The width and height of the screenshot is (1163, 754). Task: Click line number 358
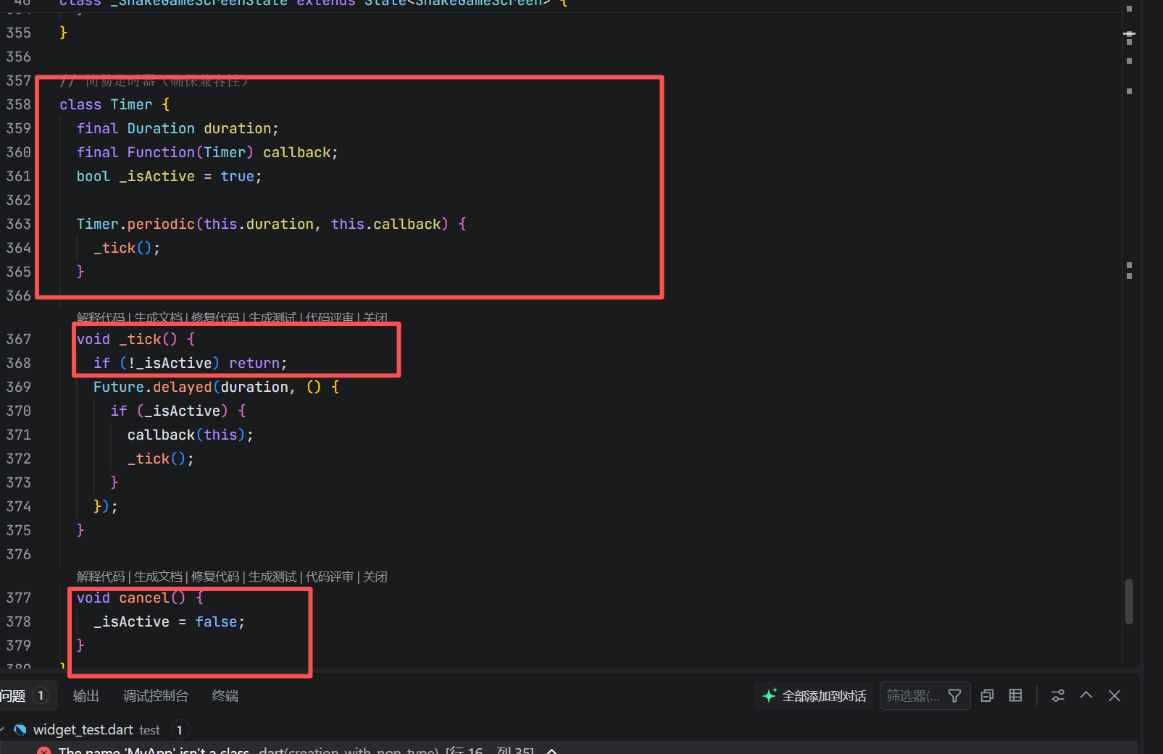(x=19, y=104)
